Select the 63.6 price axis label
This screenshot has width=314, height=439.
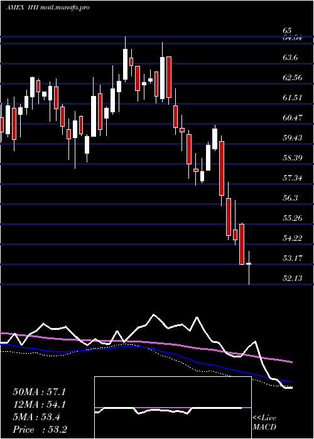[290, 58]
